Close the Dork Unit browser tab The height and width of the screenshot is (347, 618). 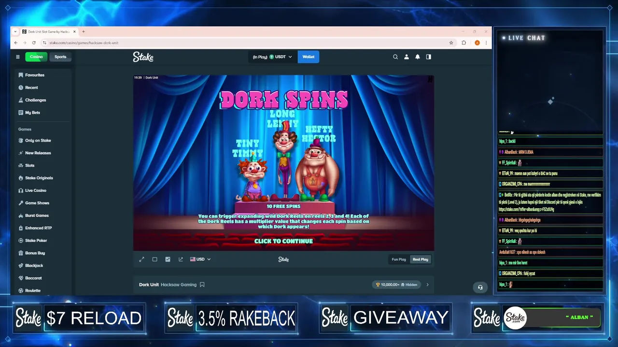click(74, 32)
